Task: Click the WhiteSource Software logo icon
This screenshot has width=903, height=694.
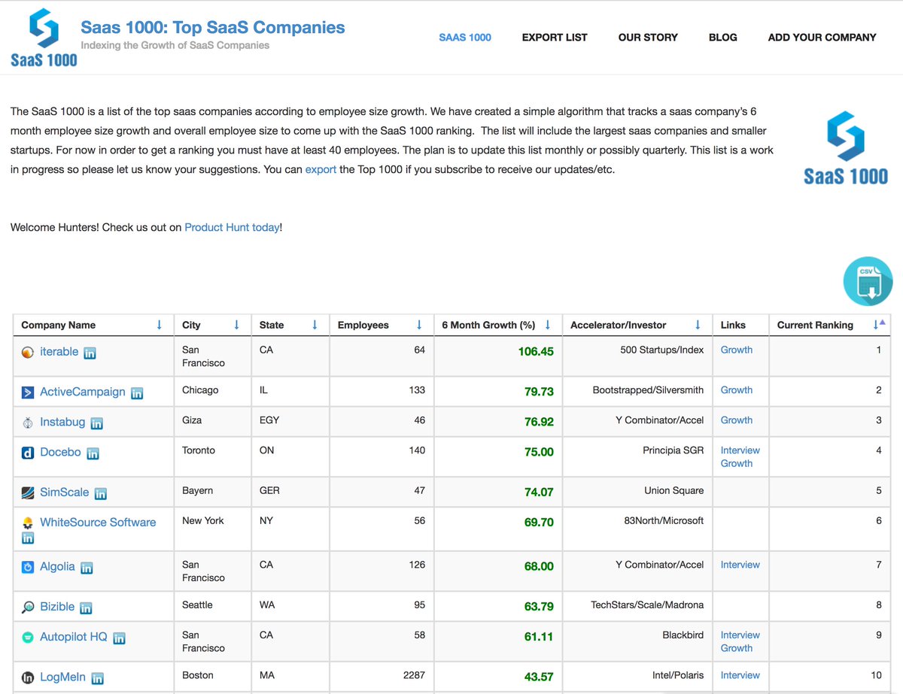Action: [x=28, y=523]
